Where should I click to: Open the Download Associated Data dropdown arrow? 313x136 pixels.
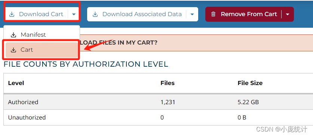tap(192, 14)
